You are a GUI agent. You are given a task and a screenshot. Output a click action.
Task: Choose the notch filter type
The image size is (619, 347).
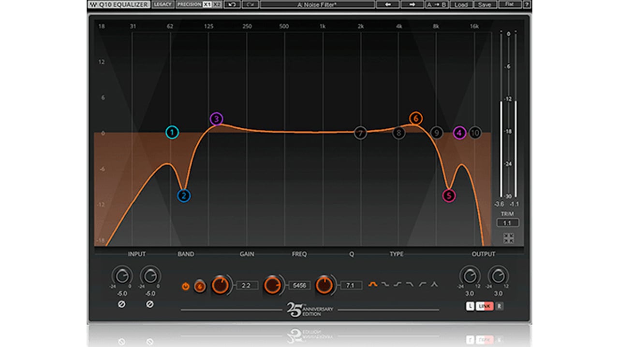tap(434, 285)
